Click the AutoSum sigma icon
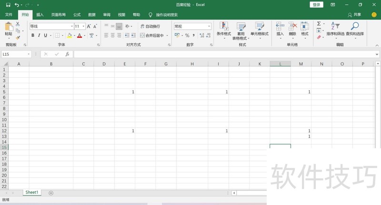This screenshot has width=381, height=205. [319, 24]
